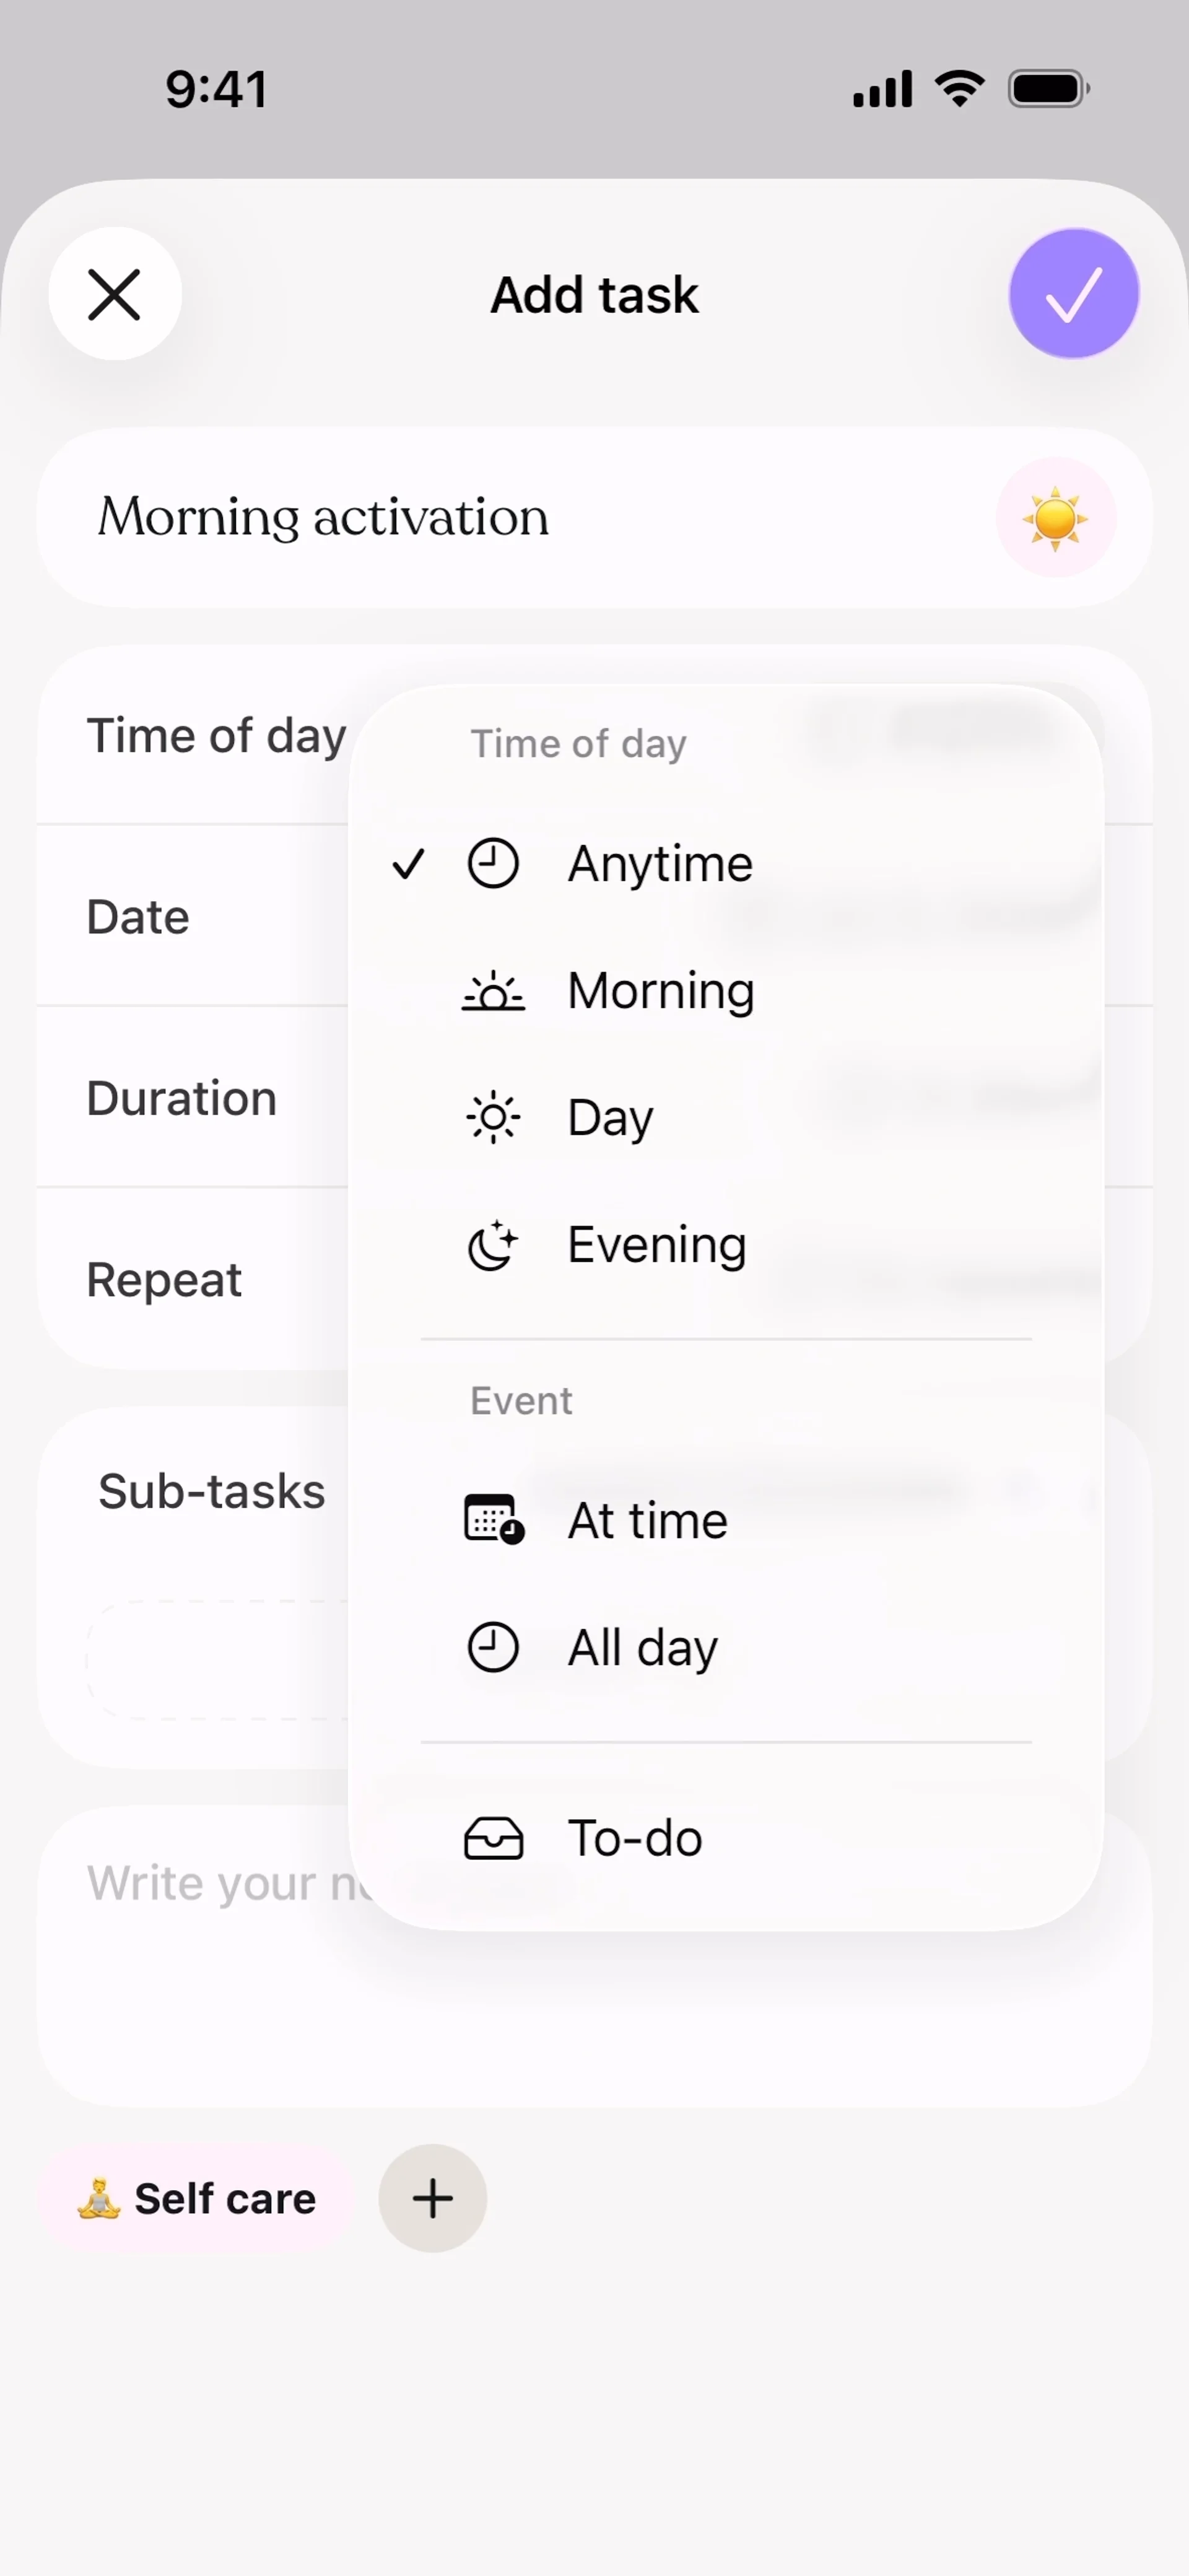Choose Evening as time of day

pos(656,1245)
